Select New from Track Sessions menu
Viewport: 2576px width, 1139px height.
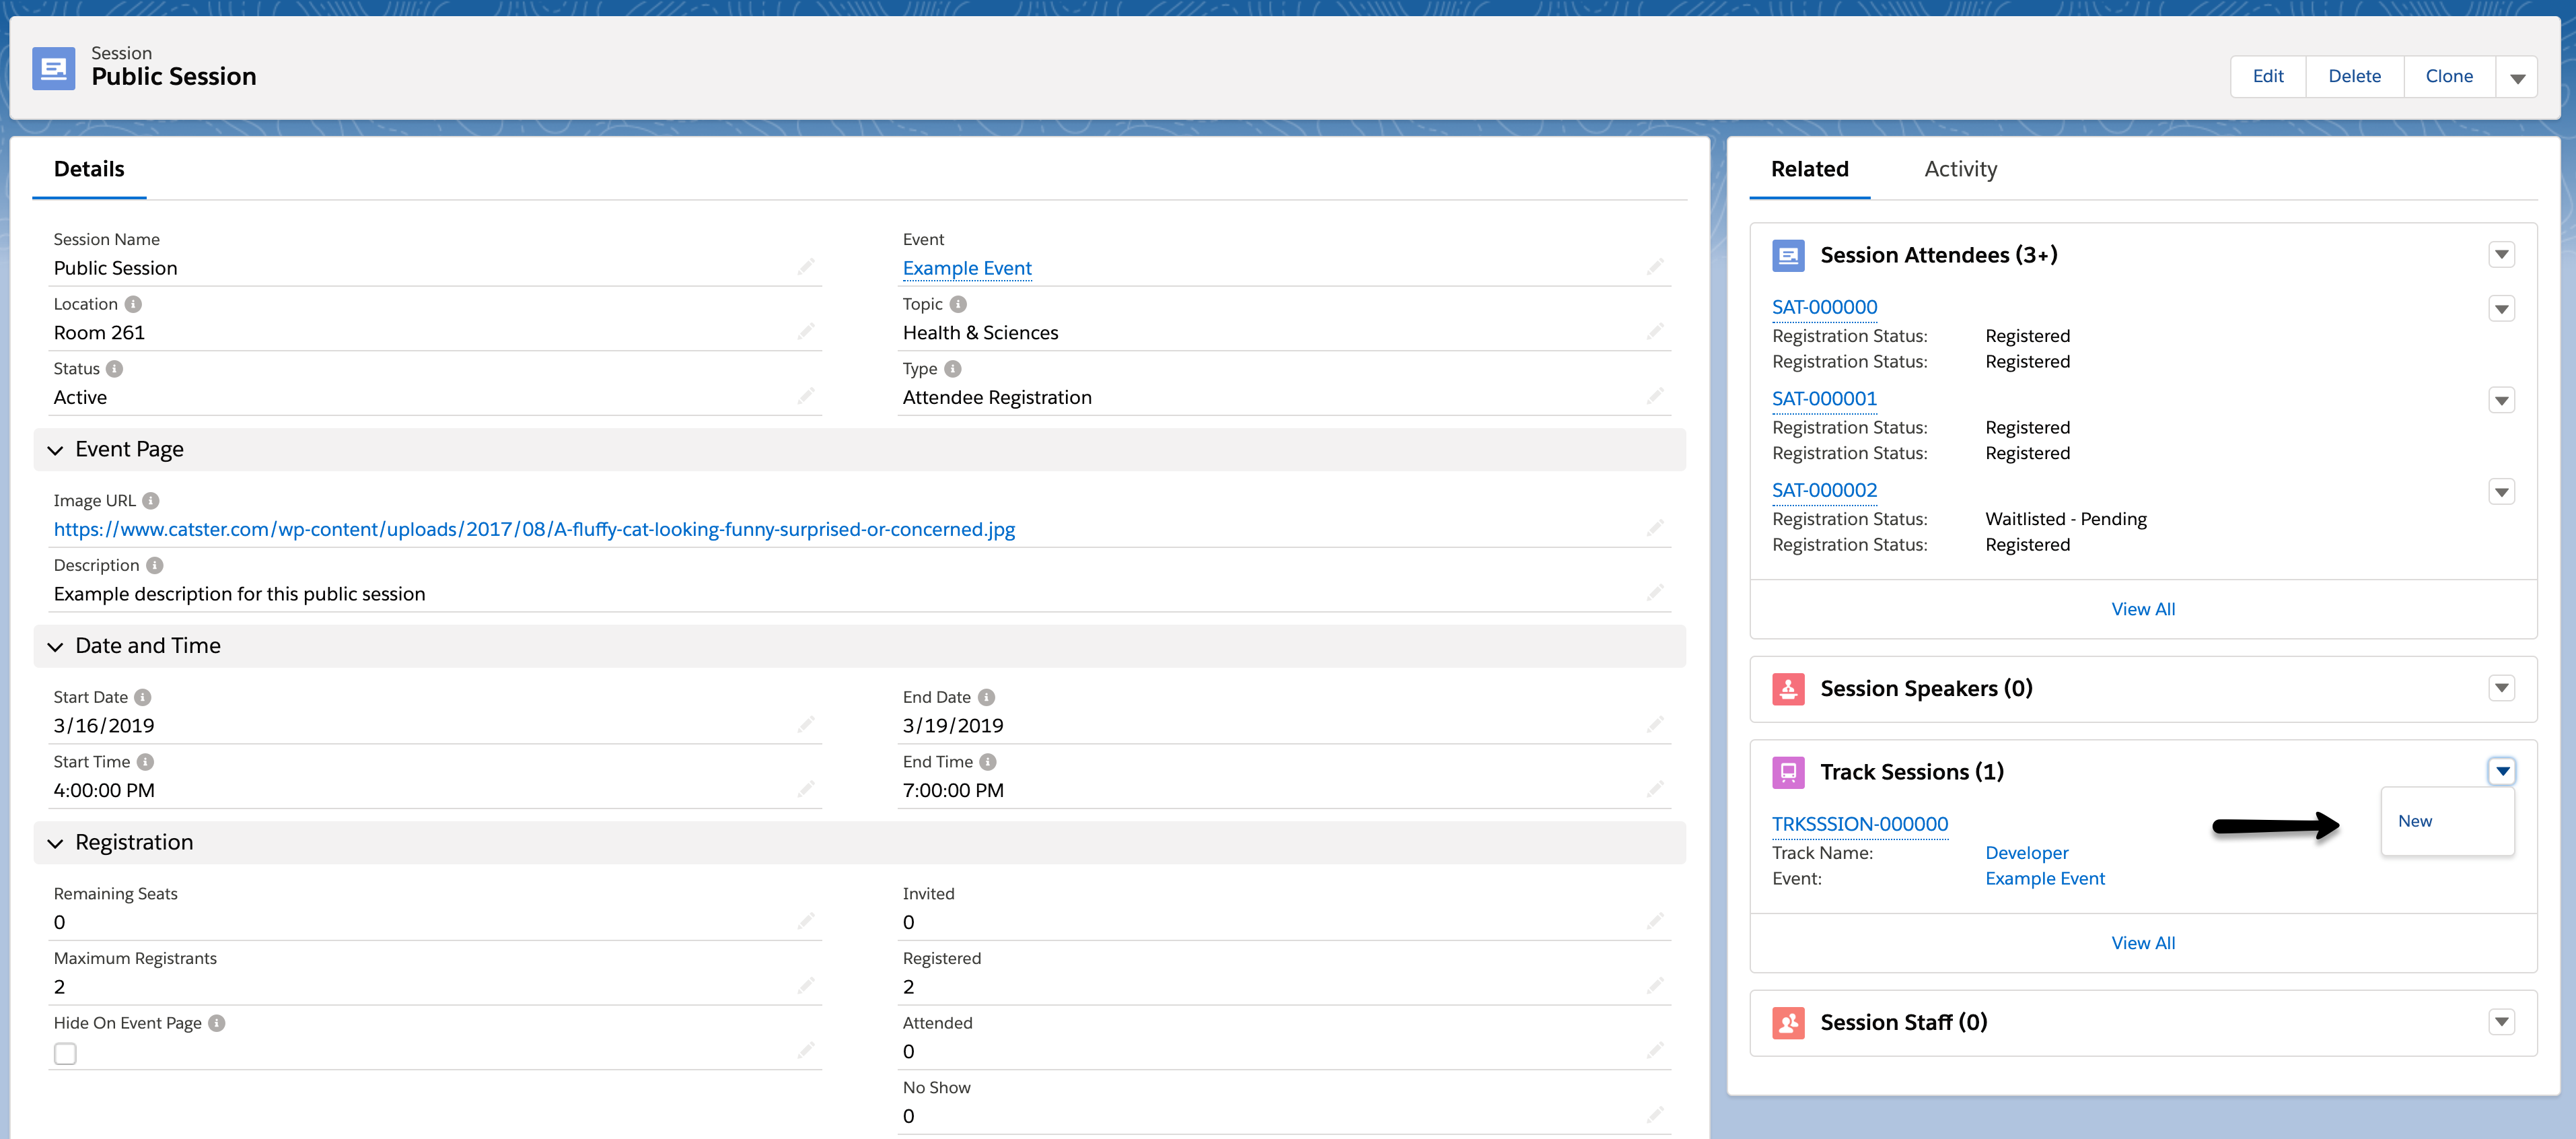2415,821
